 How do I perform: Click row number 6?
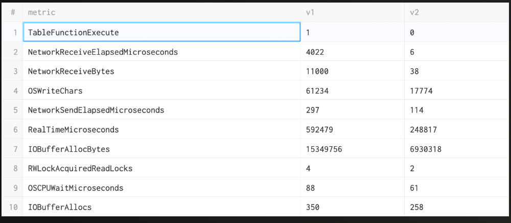(13, 129)
